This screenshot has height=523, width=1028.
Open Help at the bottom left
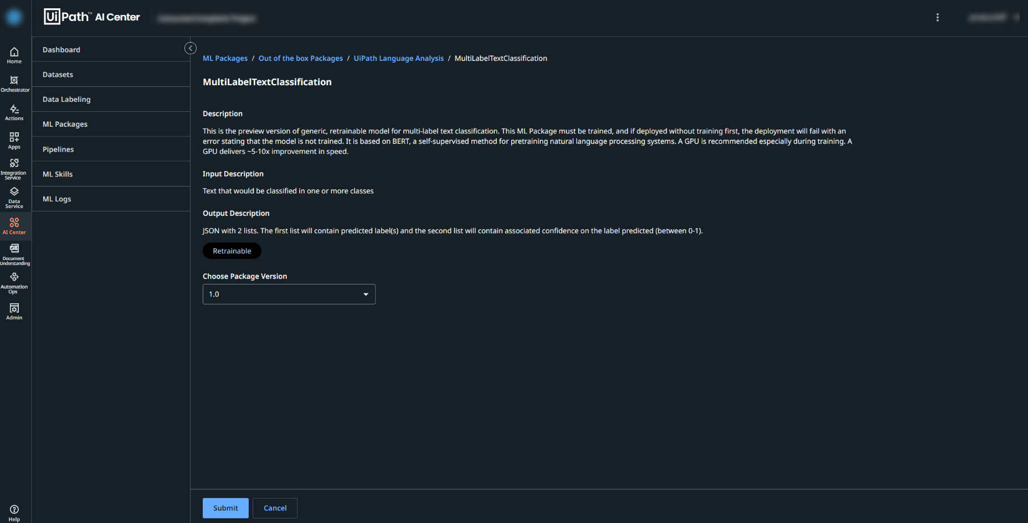click(14, 512)
